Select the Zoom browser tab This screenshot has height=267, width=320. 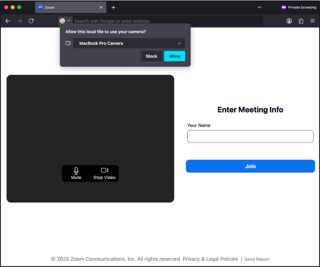[x=65, y=7]
